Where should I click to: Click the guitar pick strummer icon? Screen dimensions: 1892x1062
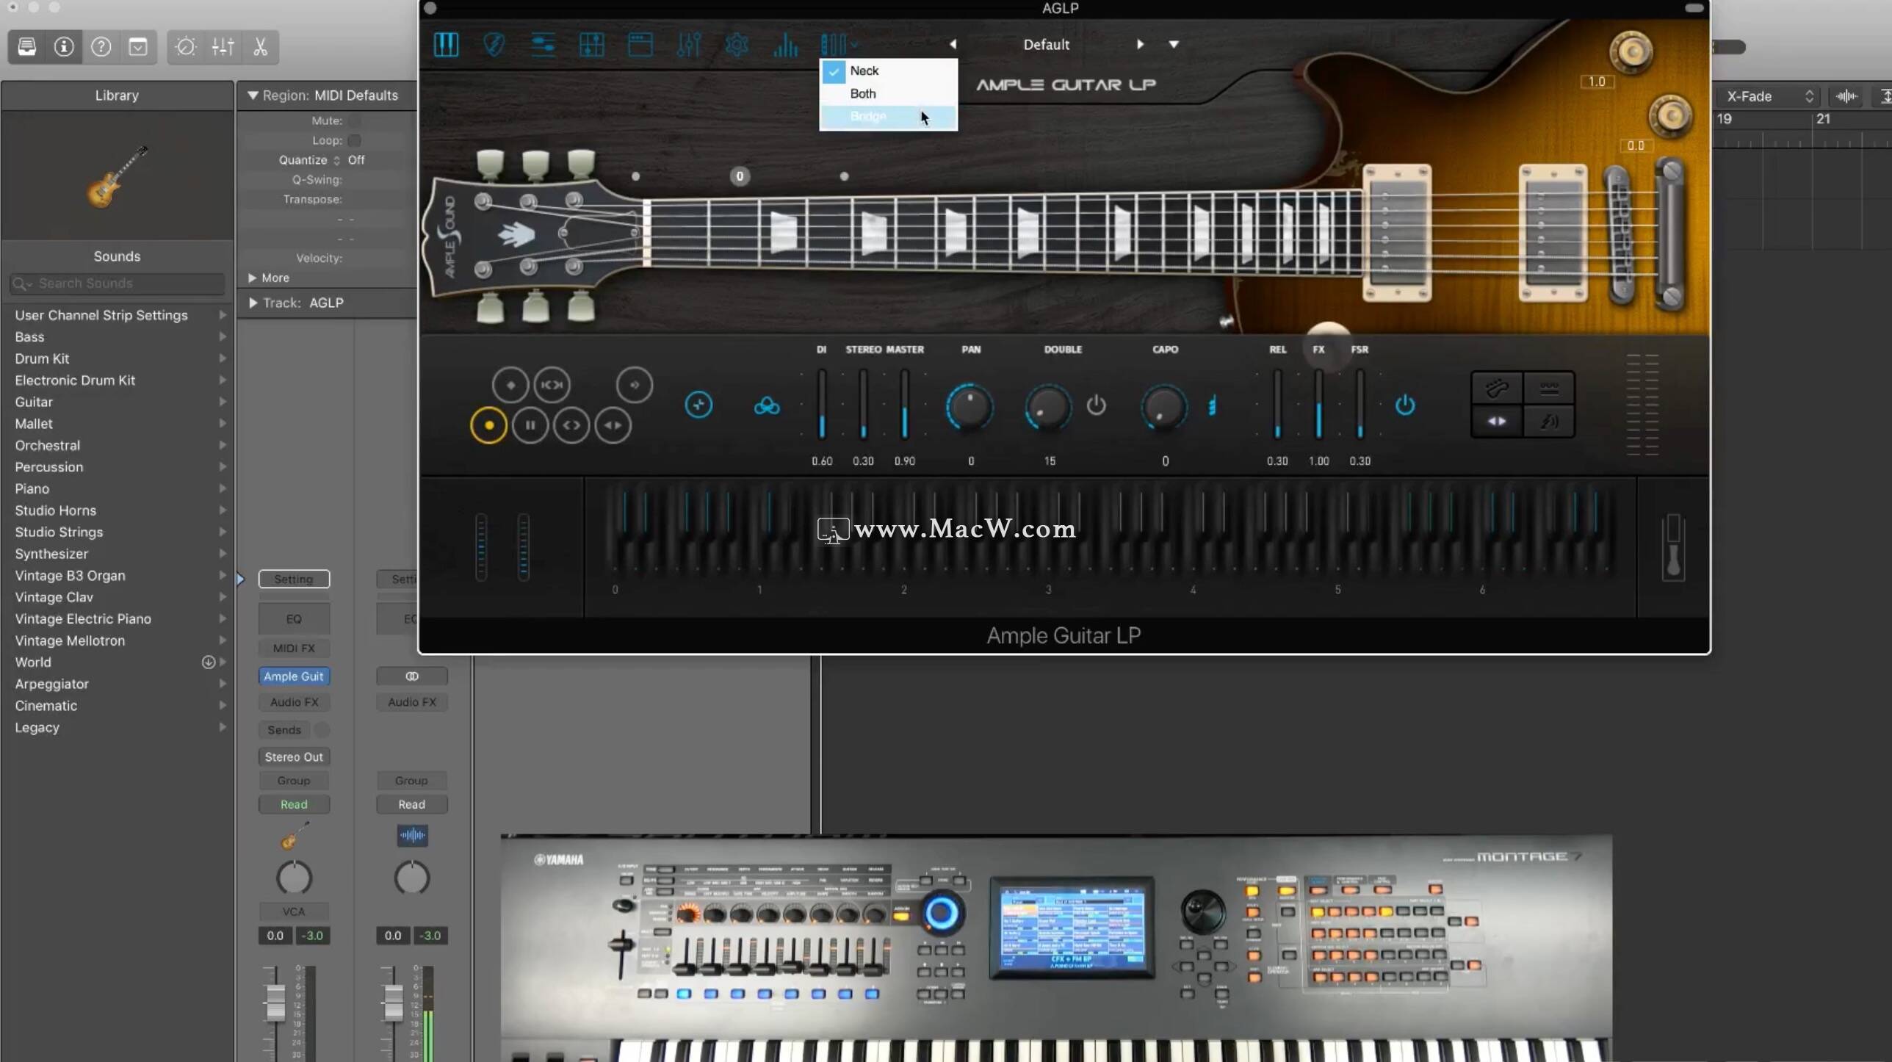pyautogui.click(x=494, y=45)
